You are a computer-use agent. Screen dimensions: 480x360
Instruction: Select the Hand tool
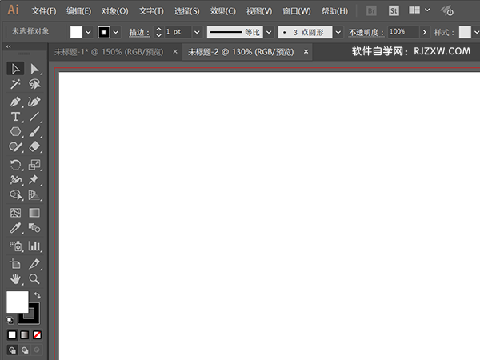click(15, 279)
